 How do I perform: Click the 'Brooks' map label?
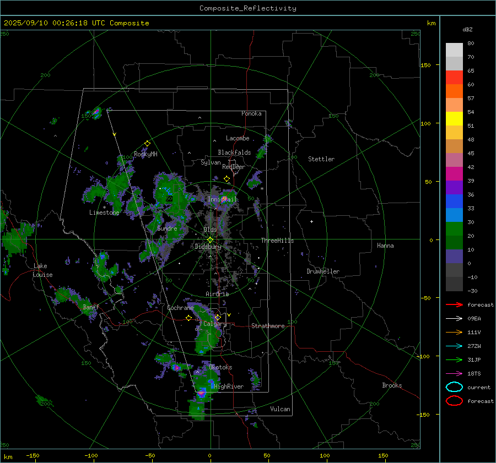392,385
